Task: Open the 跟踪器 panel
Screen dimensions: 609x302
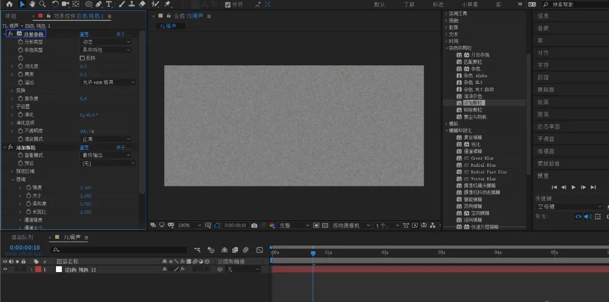Action: click(x=546, y=90)
